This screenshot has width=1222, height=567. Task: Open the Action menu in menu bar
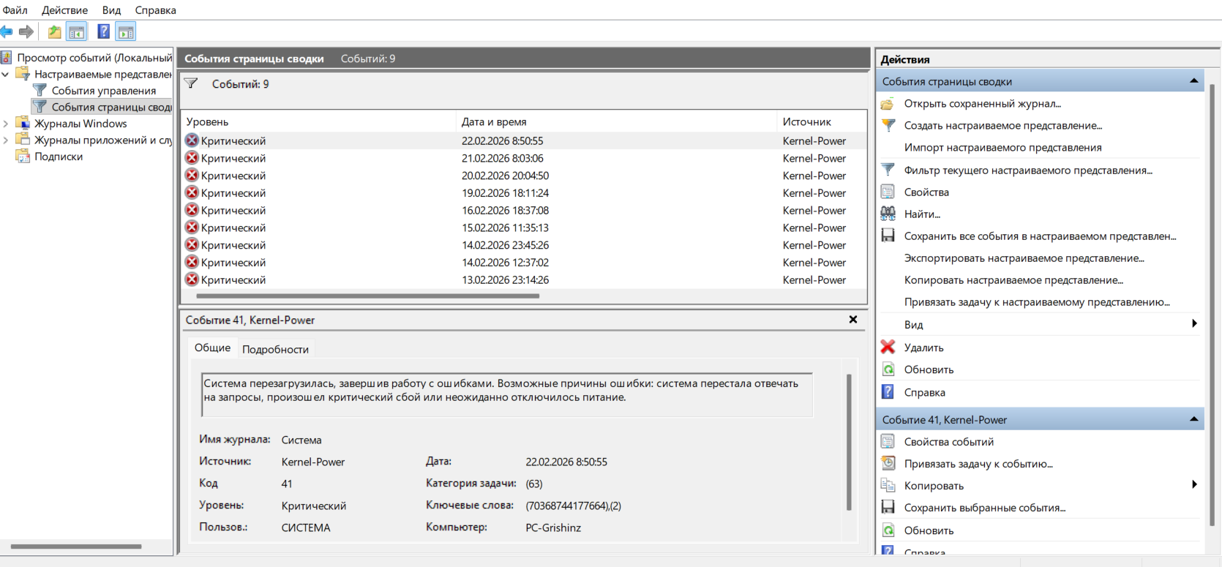(64, 10)
